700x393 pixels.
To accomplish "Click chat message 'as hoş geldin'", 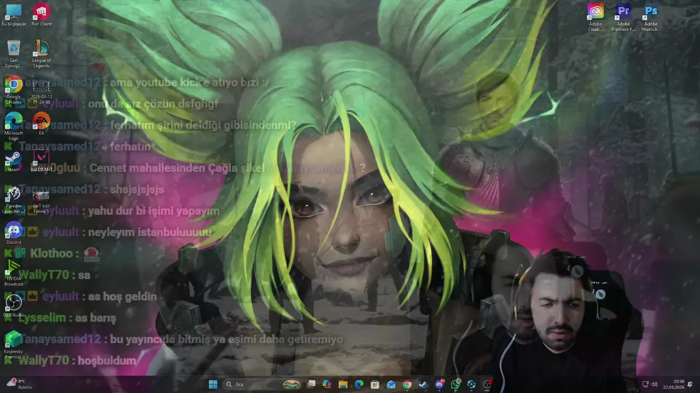I will point(122,297).
